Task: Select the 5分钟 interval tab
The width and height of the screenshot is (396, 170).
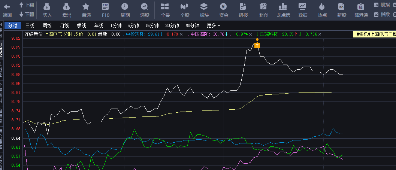Action: pos(133,25)
